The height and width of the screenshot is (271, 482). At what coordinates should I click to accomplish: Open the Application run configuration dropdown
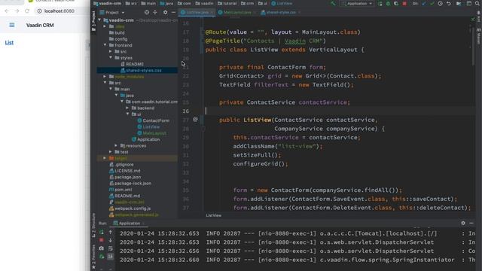tap(356, 4)
